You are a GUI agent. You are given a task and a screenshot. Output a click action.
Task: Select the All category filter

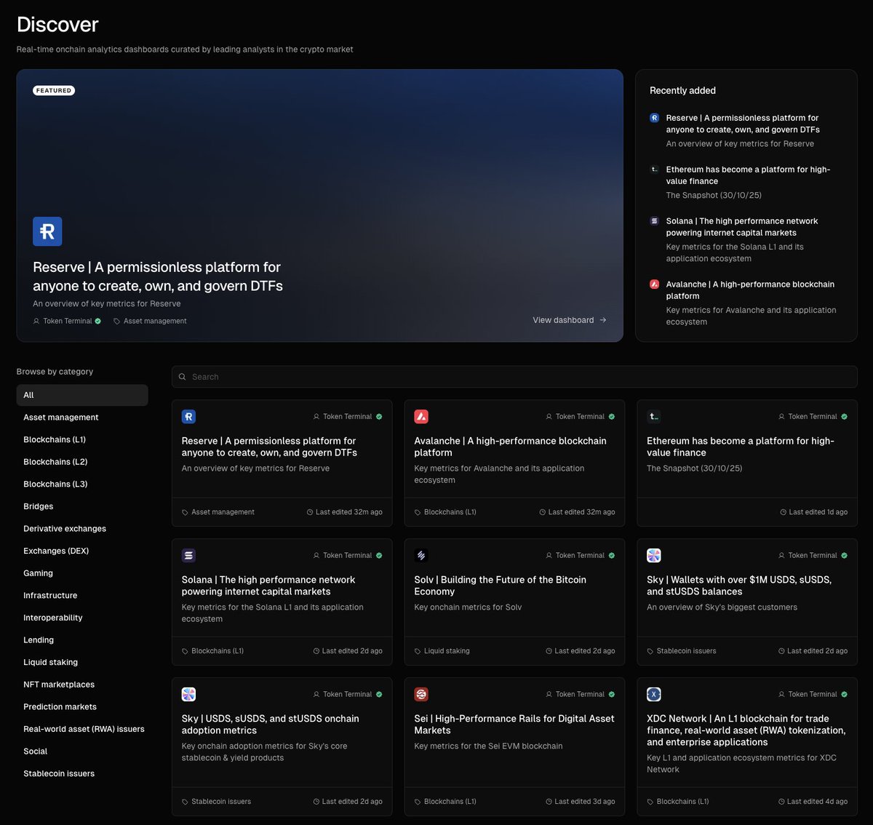point(81,395)
